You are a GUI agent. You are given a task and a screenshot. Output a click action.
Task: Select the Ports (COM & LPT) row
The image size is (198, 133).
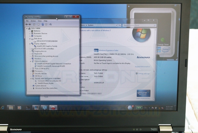click(x=42, y=69)
